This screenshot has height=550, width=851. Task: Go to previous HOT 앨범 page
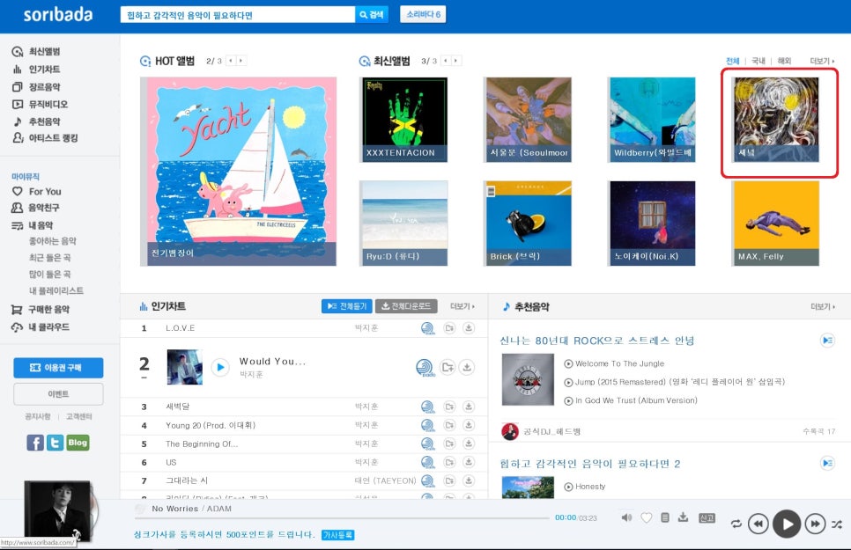(231, 61)
